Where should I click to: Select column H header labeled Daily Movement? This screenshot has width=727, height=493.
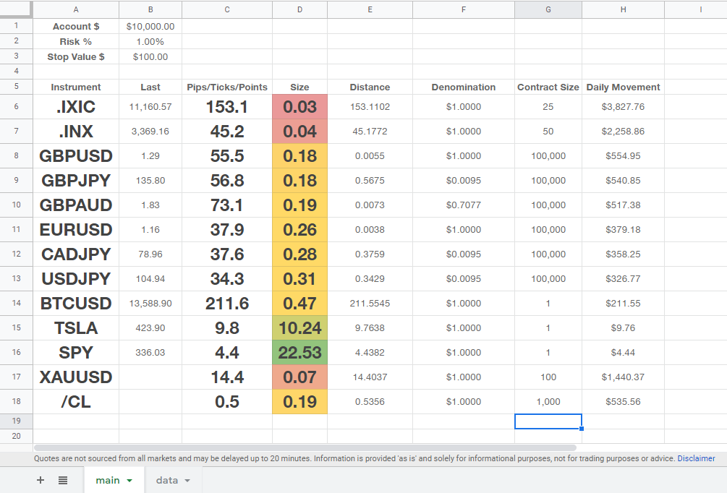pyautogui.click(x=623, y=9)
